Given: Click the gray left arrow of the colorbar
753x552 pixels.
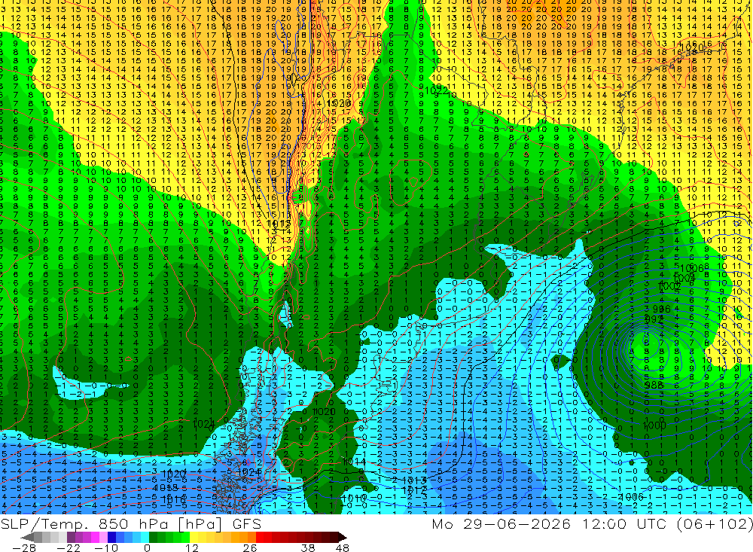Looking at the screenshot, I should coord(27,537).
